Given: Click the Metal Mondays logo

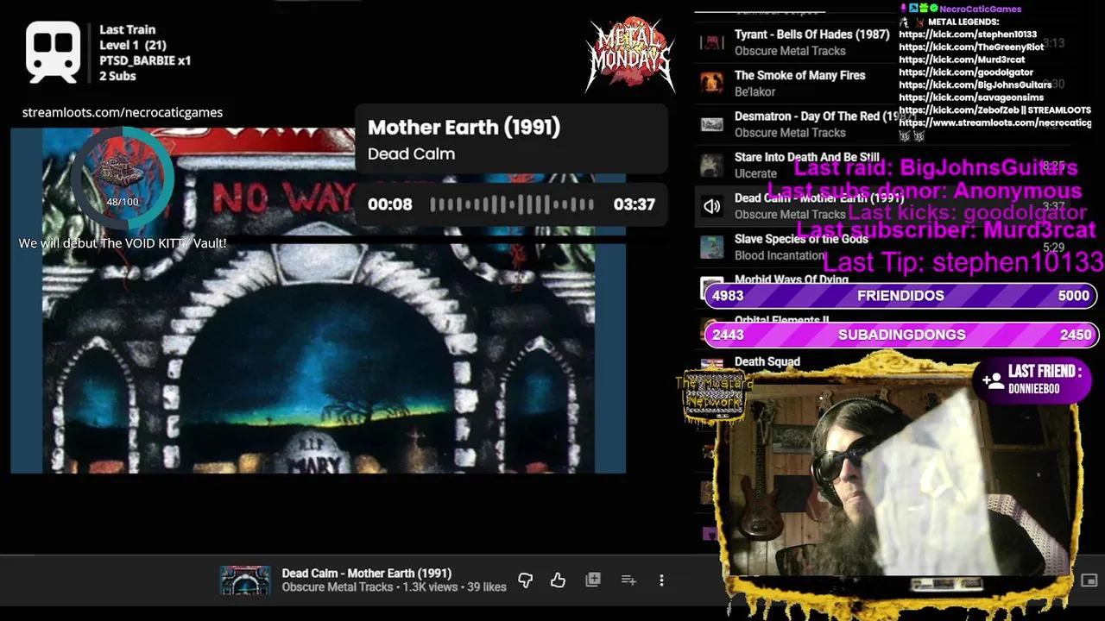Looking at the screenshot, I should (x=630, y=55).
